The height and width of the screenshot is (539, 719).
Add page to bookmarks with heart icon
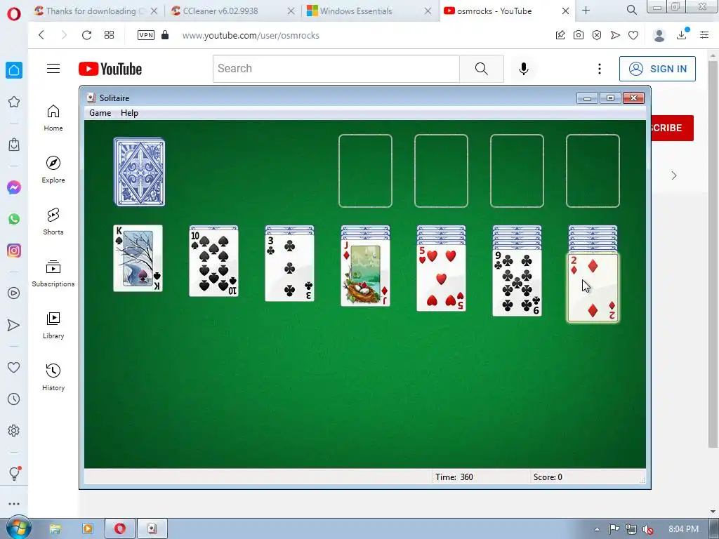pyautogui.click(x=633, y=35)
